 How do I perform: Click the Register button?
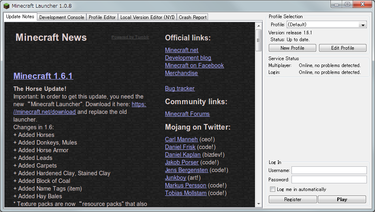click(x=293, y=199)
